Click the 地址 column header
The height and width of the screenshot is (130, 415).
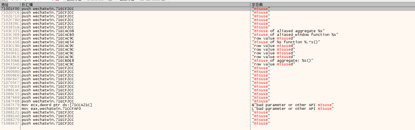click(5, 5)
